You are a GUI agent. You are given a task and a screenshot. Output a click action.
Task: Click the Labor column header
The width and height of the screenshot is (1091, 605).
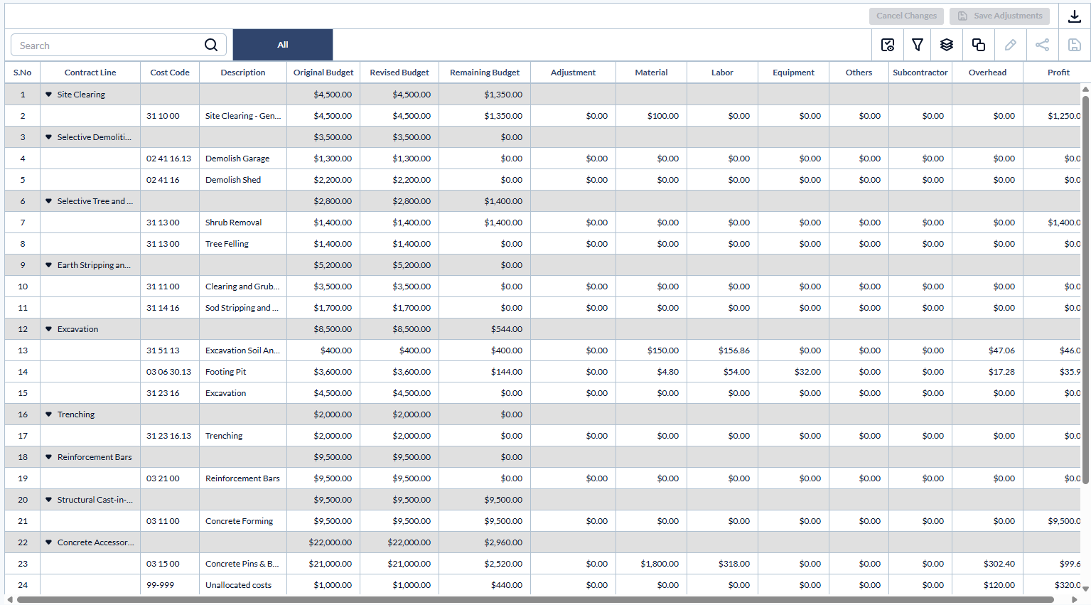pos(722,73)
